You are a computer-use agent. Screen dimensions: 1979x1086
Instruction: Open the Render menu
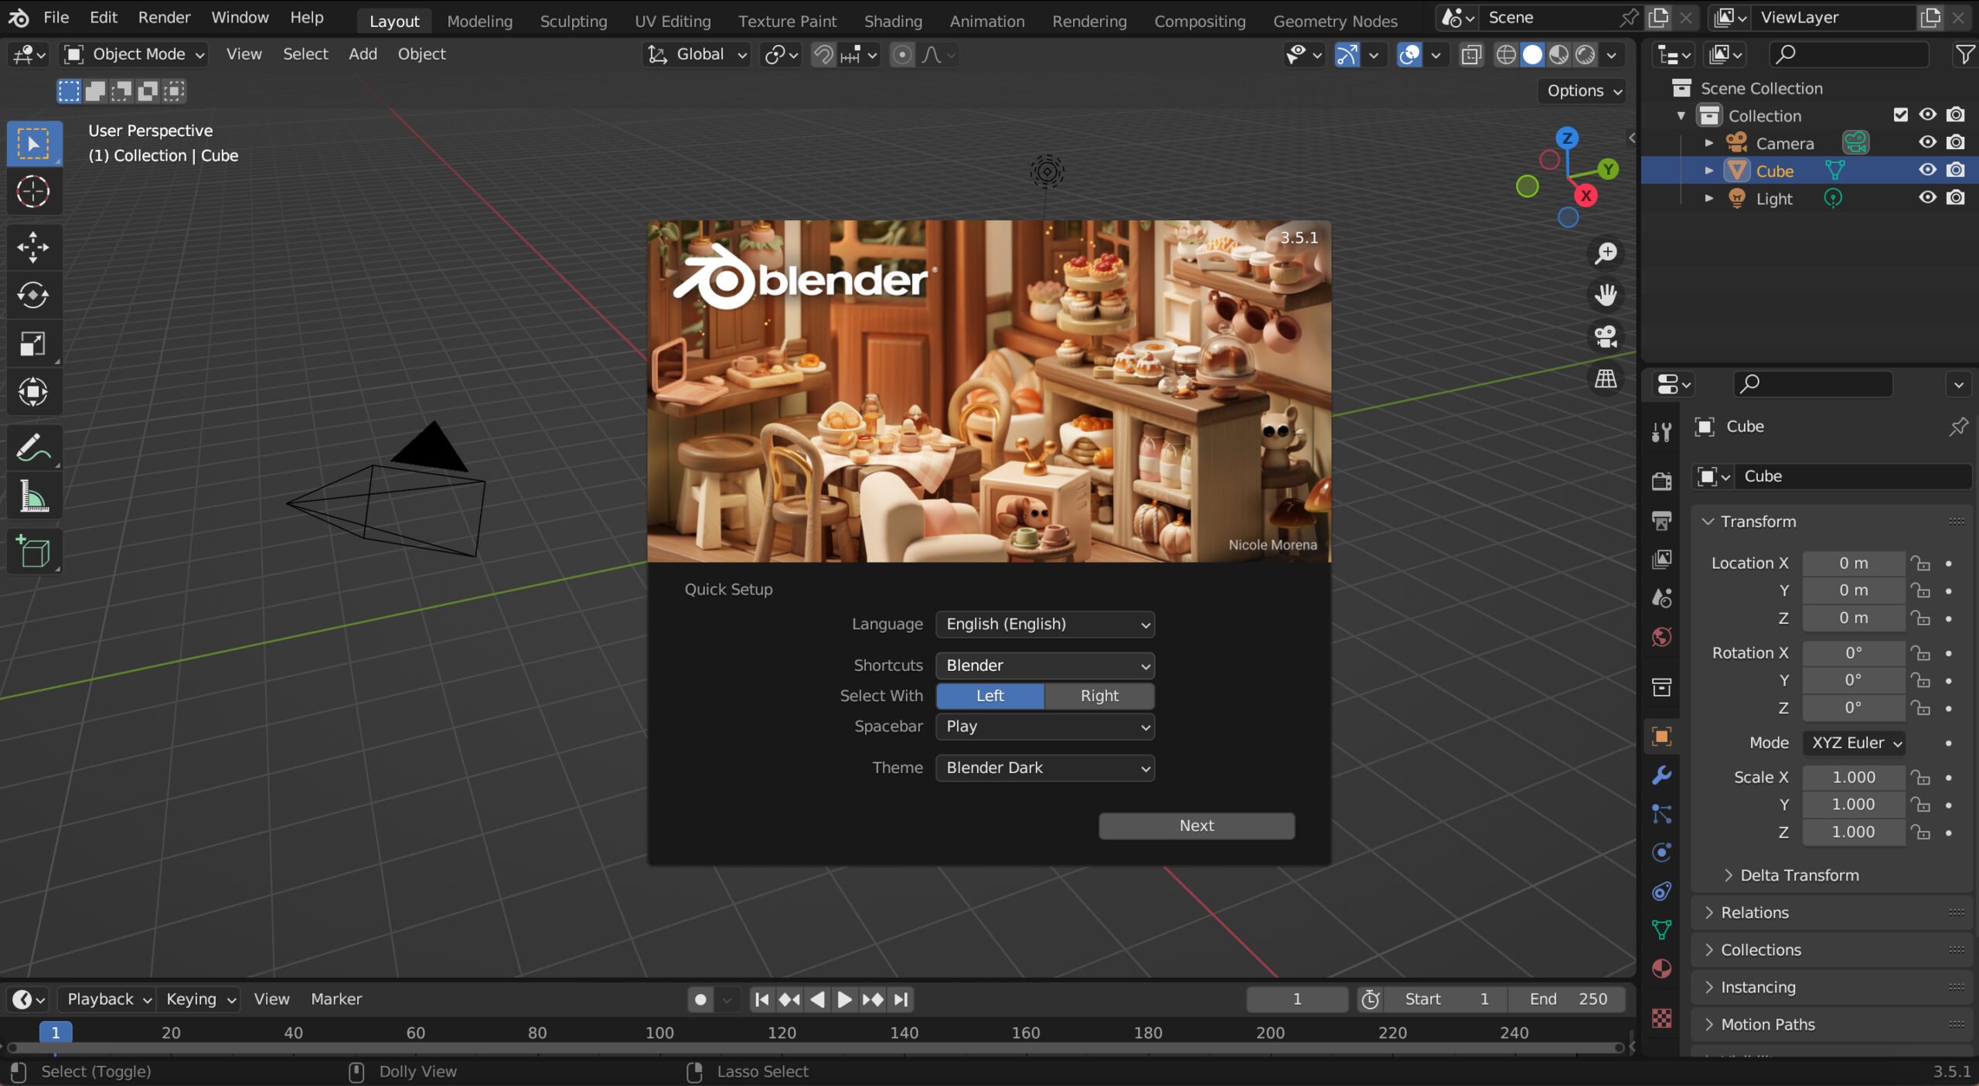[x=164, y=17]
